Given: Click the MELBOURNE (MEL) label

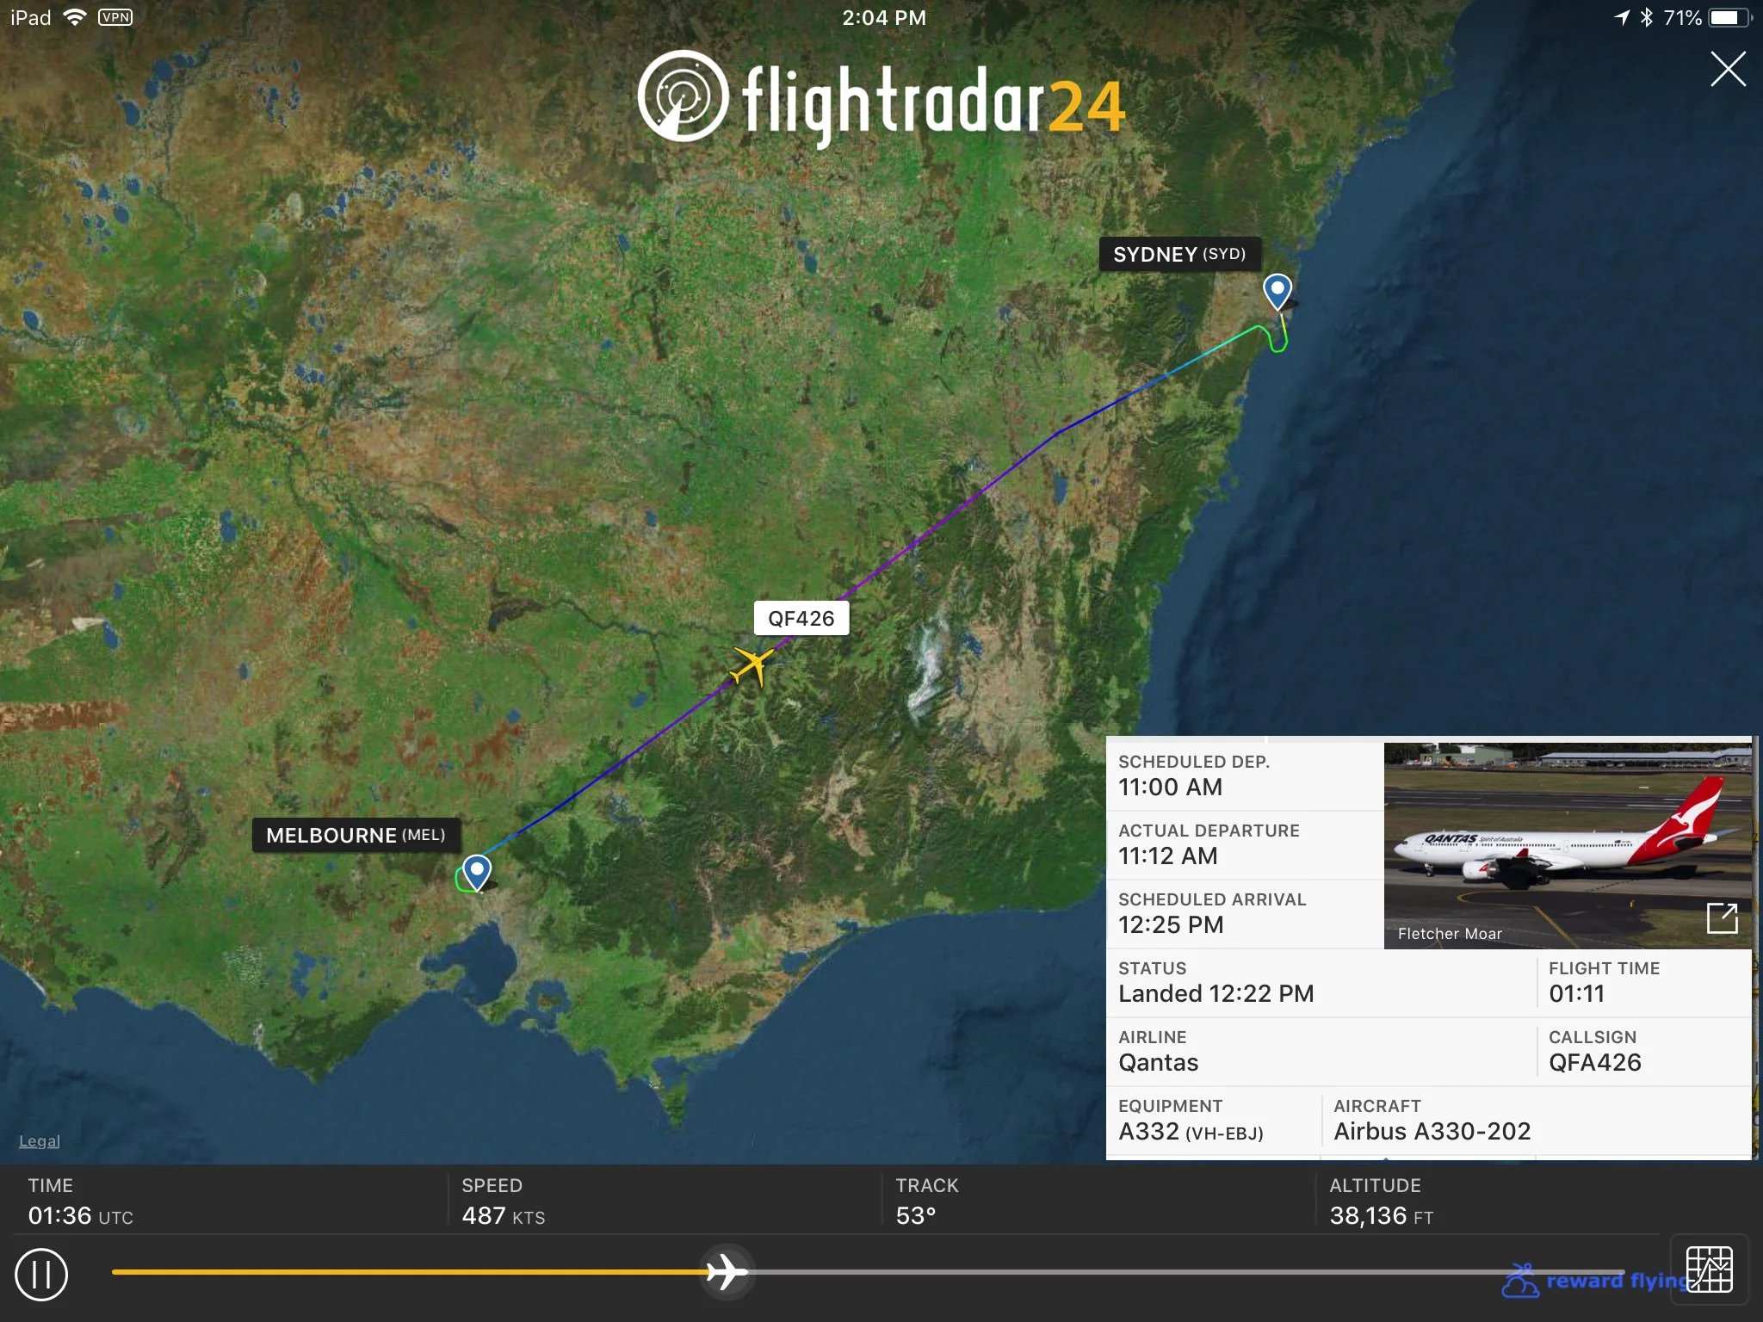Looking at the screenshot, I should (x=356, y=835).
